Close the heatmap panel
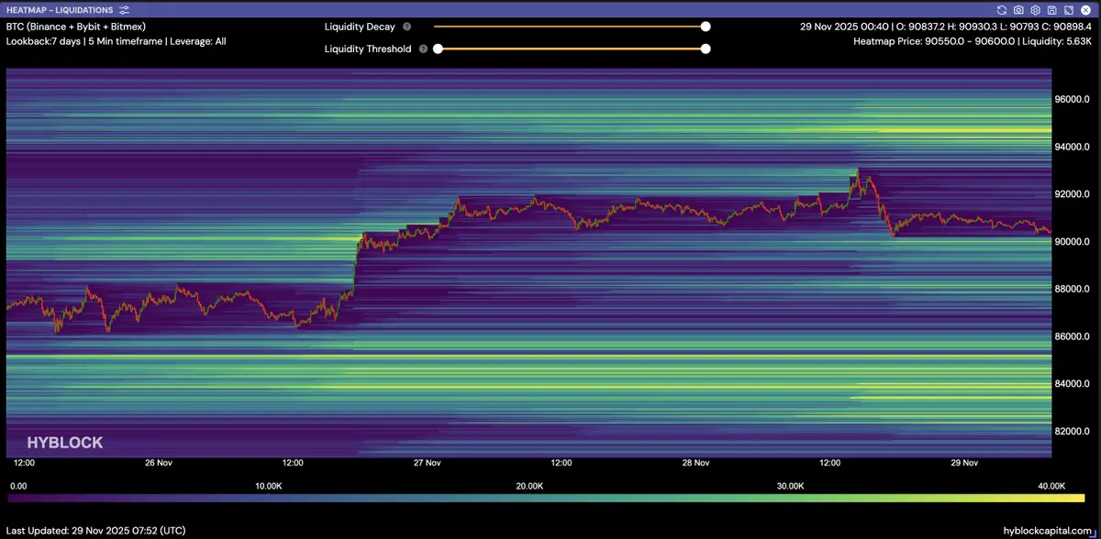 click(x=1084, y=10)
